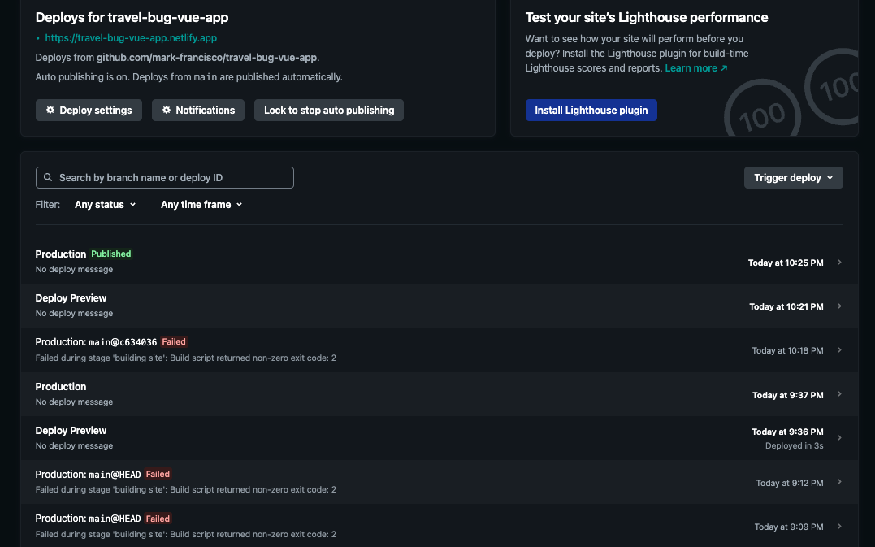Open the Any status filter

click(105, 205)
